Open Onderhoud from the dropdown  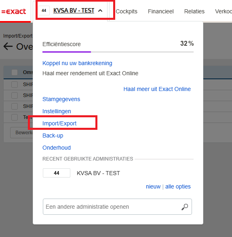pos(57,148)
